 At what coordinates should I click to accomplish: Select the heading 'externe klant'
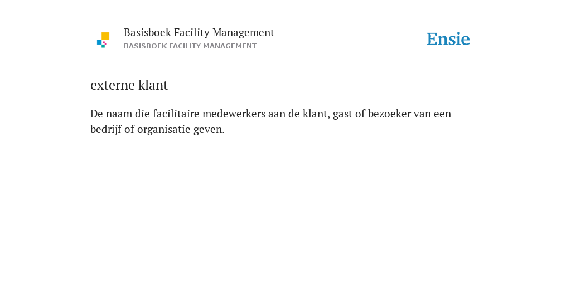129,85
